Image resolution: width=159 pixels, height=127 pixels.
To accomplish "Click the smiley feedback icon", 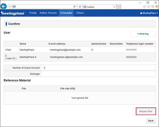I will click(157, 6).
